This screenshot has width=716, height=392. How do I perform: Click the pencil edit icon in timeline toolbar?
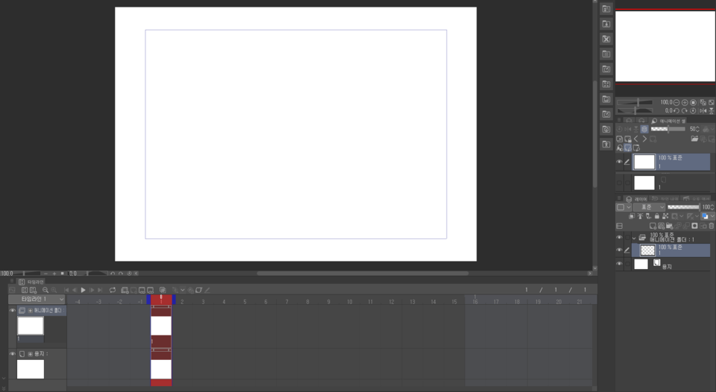[x=207, y=290]
